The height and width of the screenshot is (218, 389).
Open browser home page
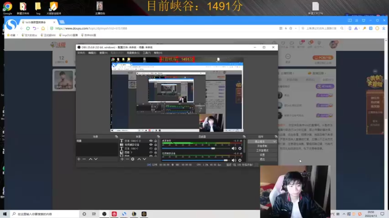(x=43, y=29)
